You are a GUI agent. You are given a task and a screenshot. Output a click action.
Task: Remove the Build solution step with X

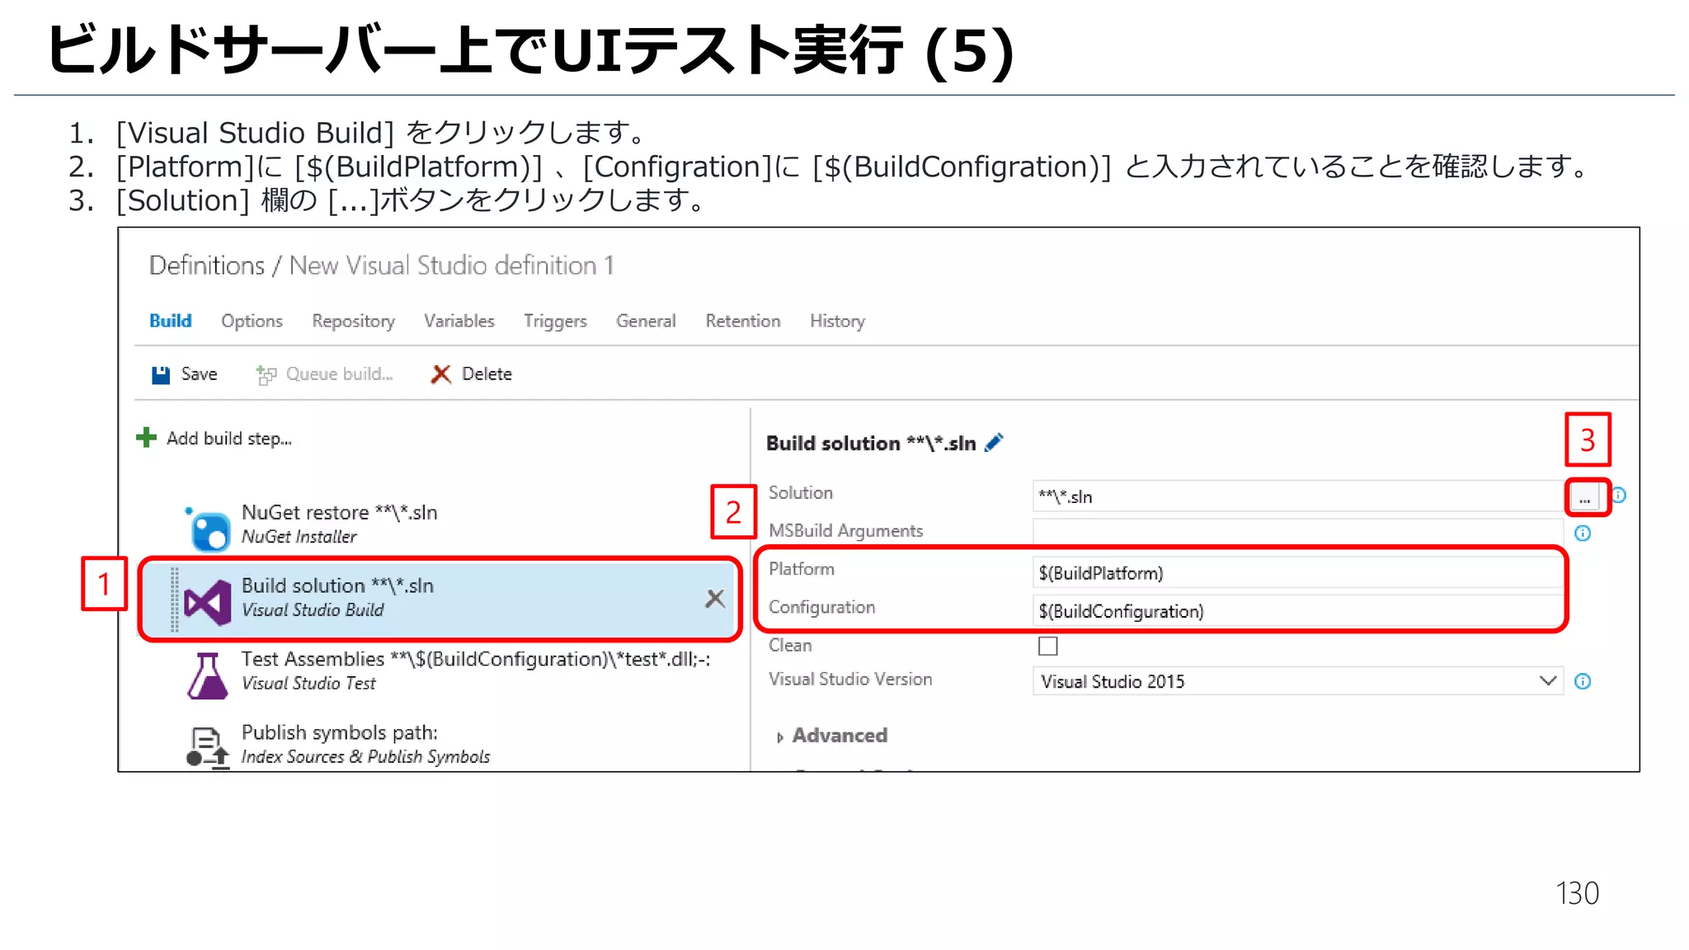pyautogui.click(x=715, y=599)
